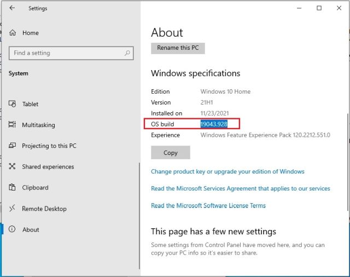Image resolution: width=350 pixels, height=277 pixels.
Task: Click the Tablet icon in sidebar
Action: coord(12,104)
